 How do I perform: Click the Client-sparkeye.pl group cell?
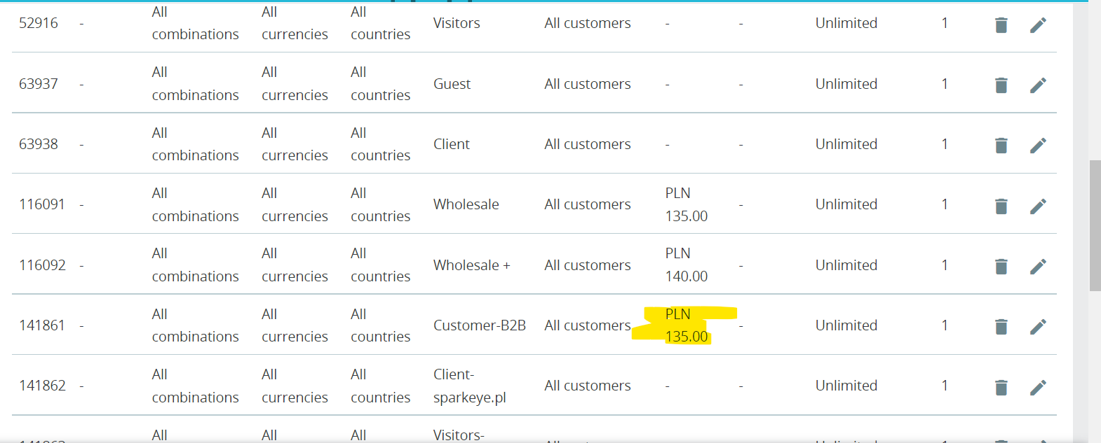[470, 386]
